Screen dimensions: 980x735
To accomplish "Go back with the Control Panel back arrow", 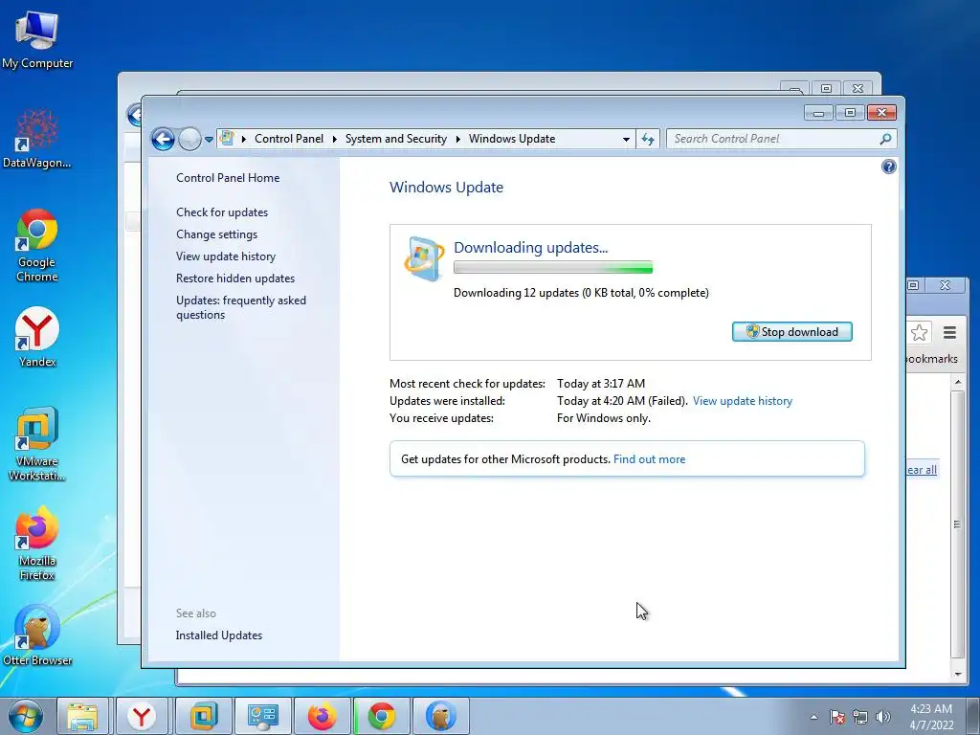I will click(163, 139).
